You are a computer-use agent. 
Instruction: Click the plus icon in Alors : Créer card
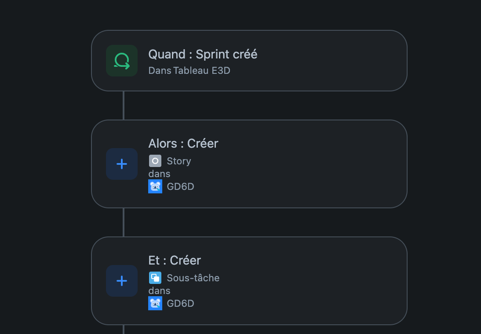tap(122, 164)
